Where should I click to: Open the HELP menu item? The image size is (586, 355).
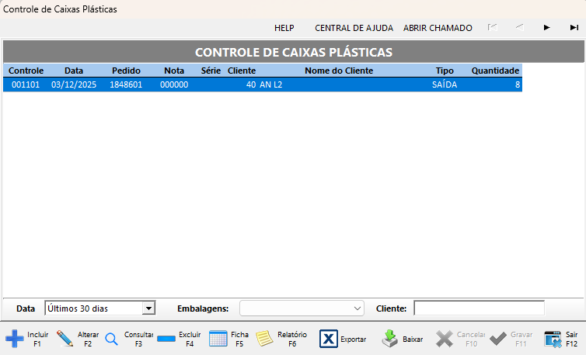(284, 27)
